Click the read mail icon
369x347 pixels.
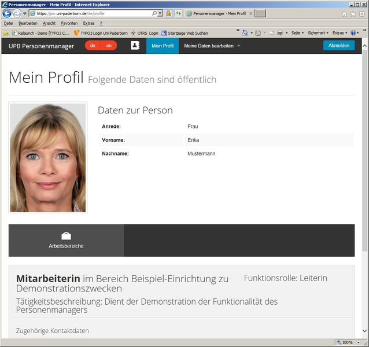[272, 33]
